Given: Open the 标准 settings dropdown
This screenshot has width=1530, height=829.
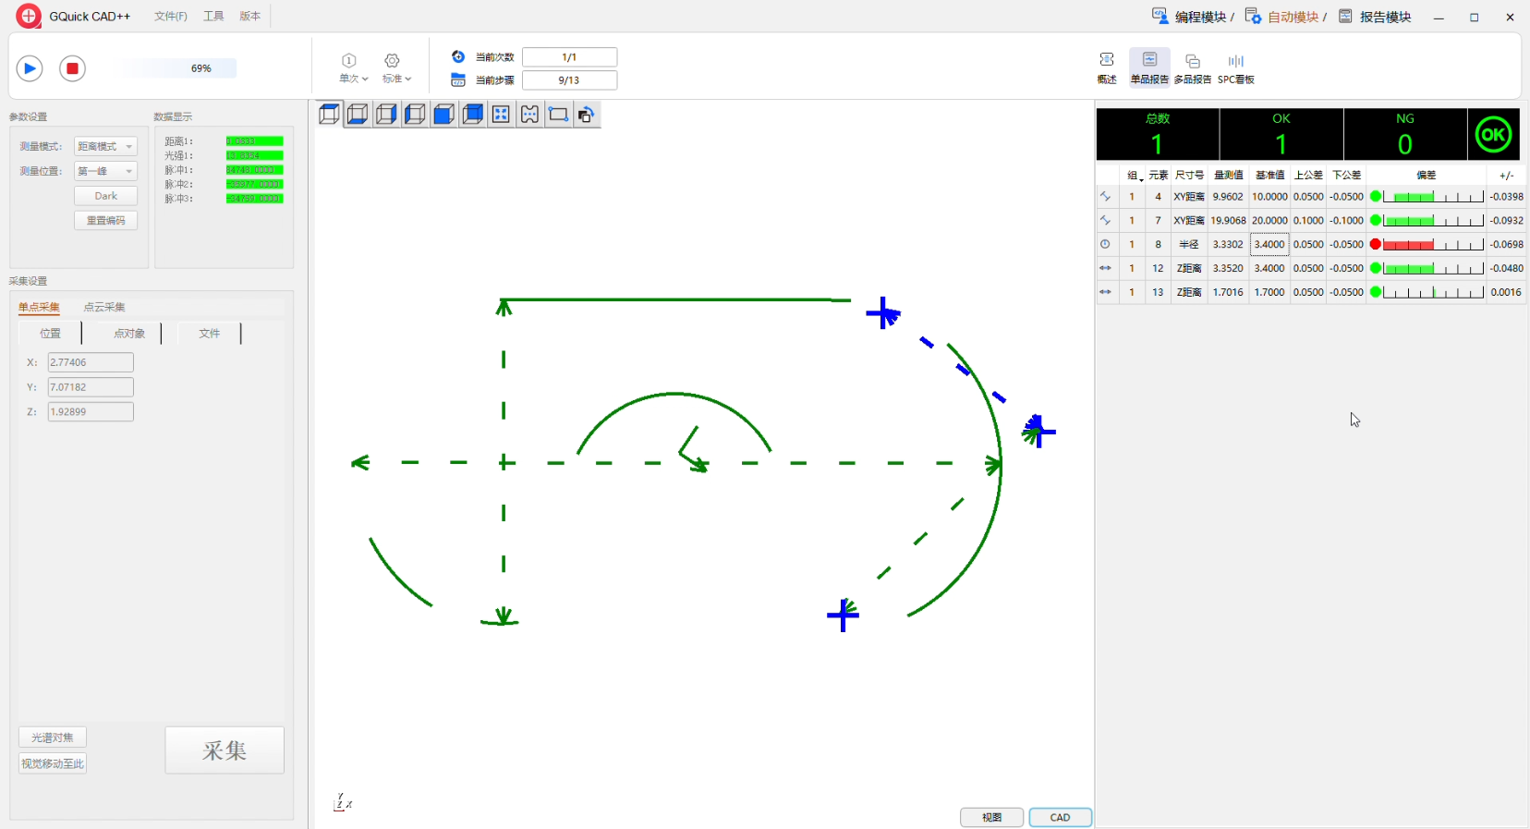Looking at the screenshot, I should (396, 68).
